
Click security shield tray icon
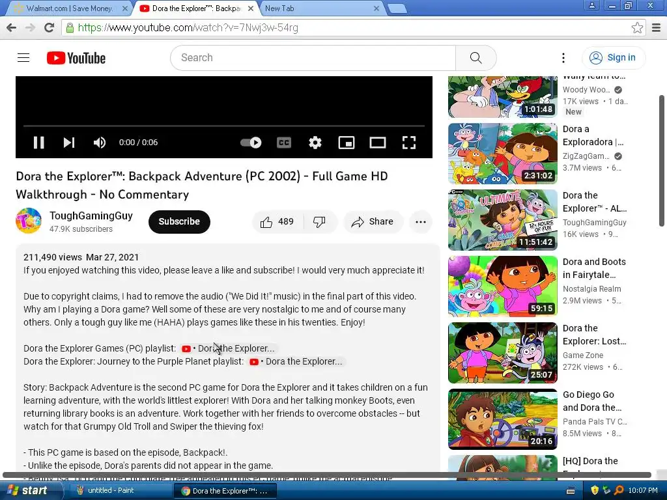595,491
